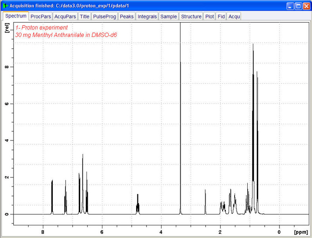Open the ProcPars tab
Viewport: 312px width, 238px height.
[41, 17]
